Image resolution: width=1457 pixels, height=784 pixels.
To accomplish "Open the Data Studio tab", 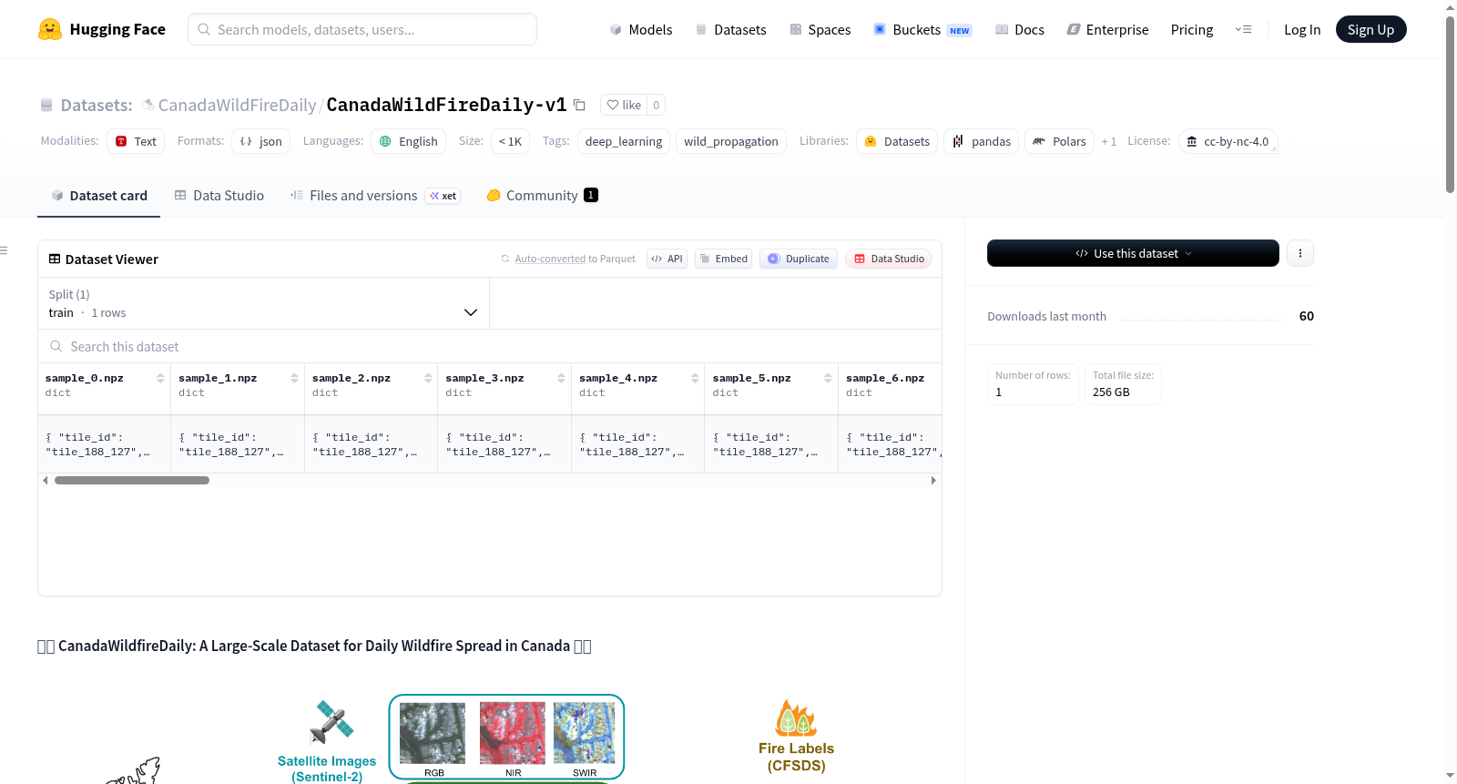I will coord(219,196).
